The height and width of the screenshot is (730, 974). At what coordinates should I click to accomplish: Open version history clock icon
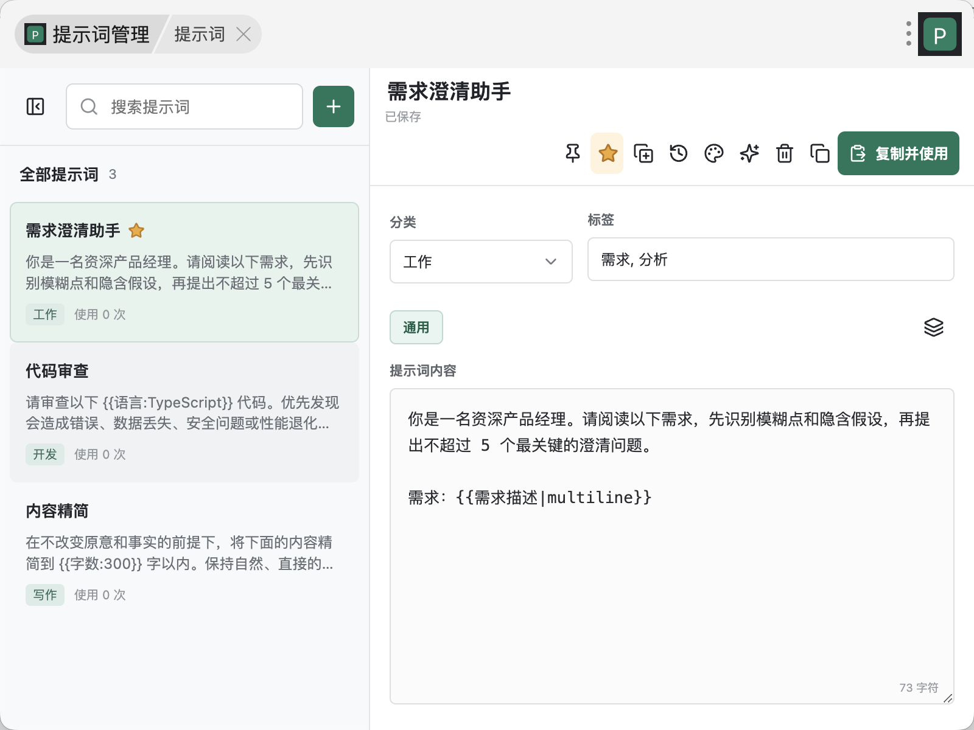click(679, 153)
